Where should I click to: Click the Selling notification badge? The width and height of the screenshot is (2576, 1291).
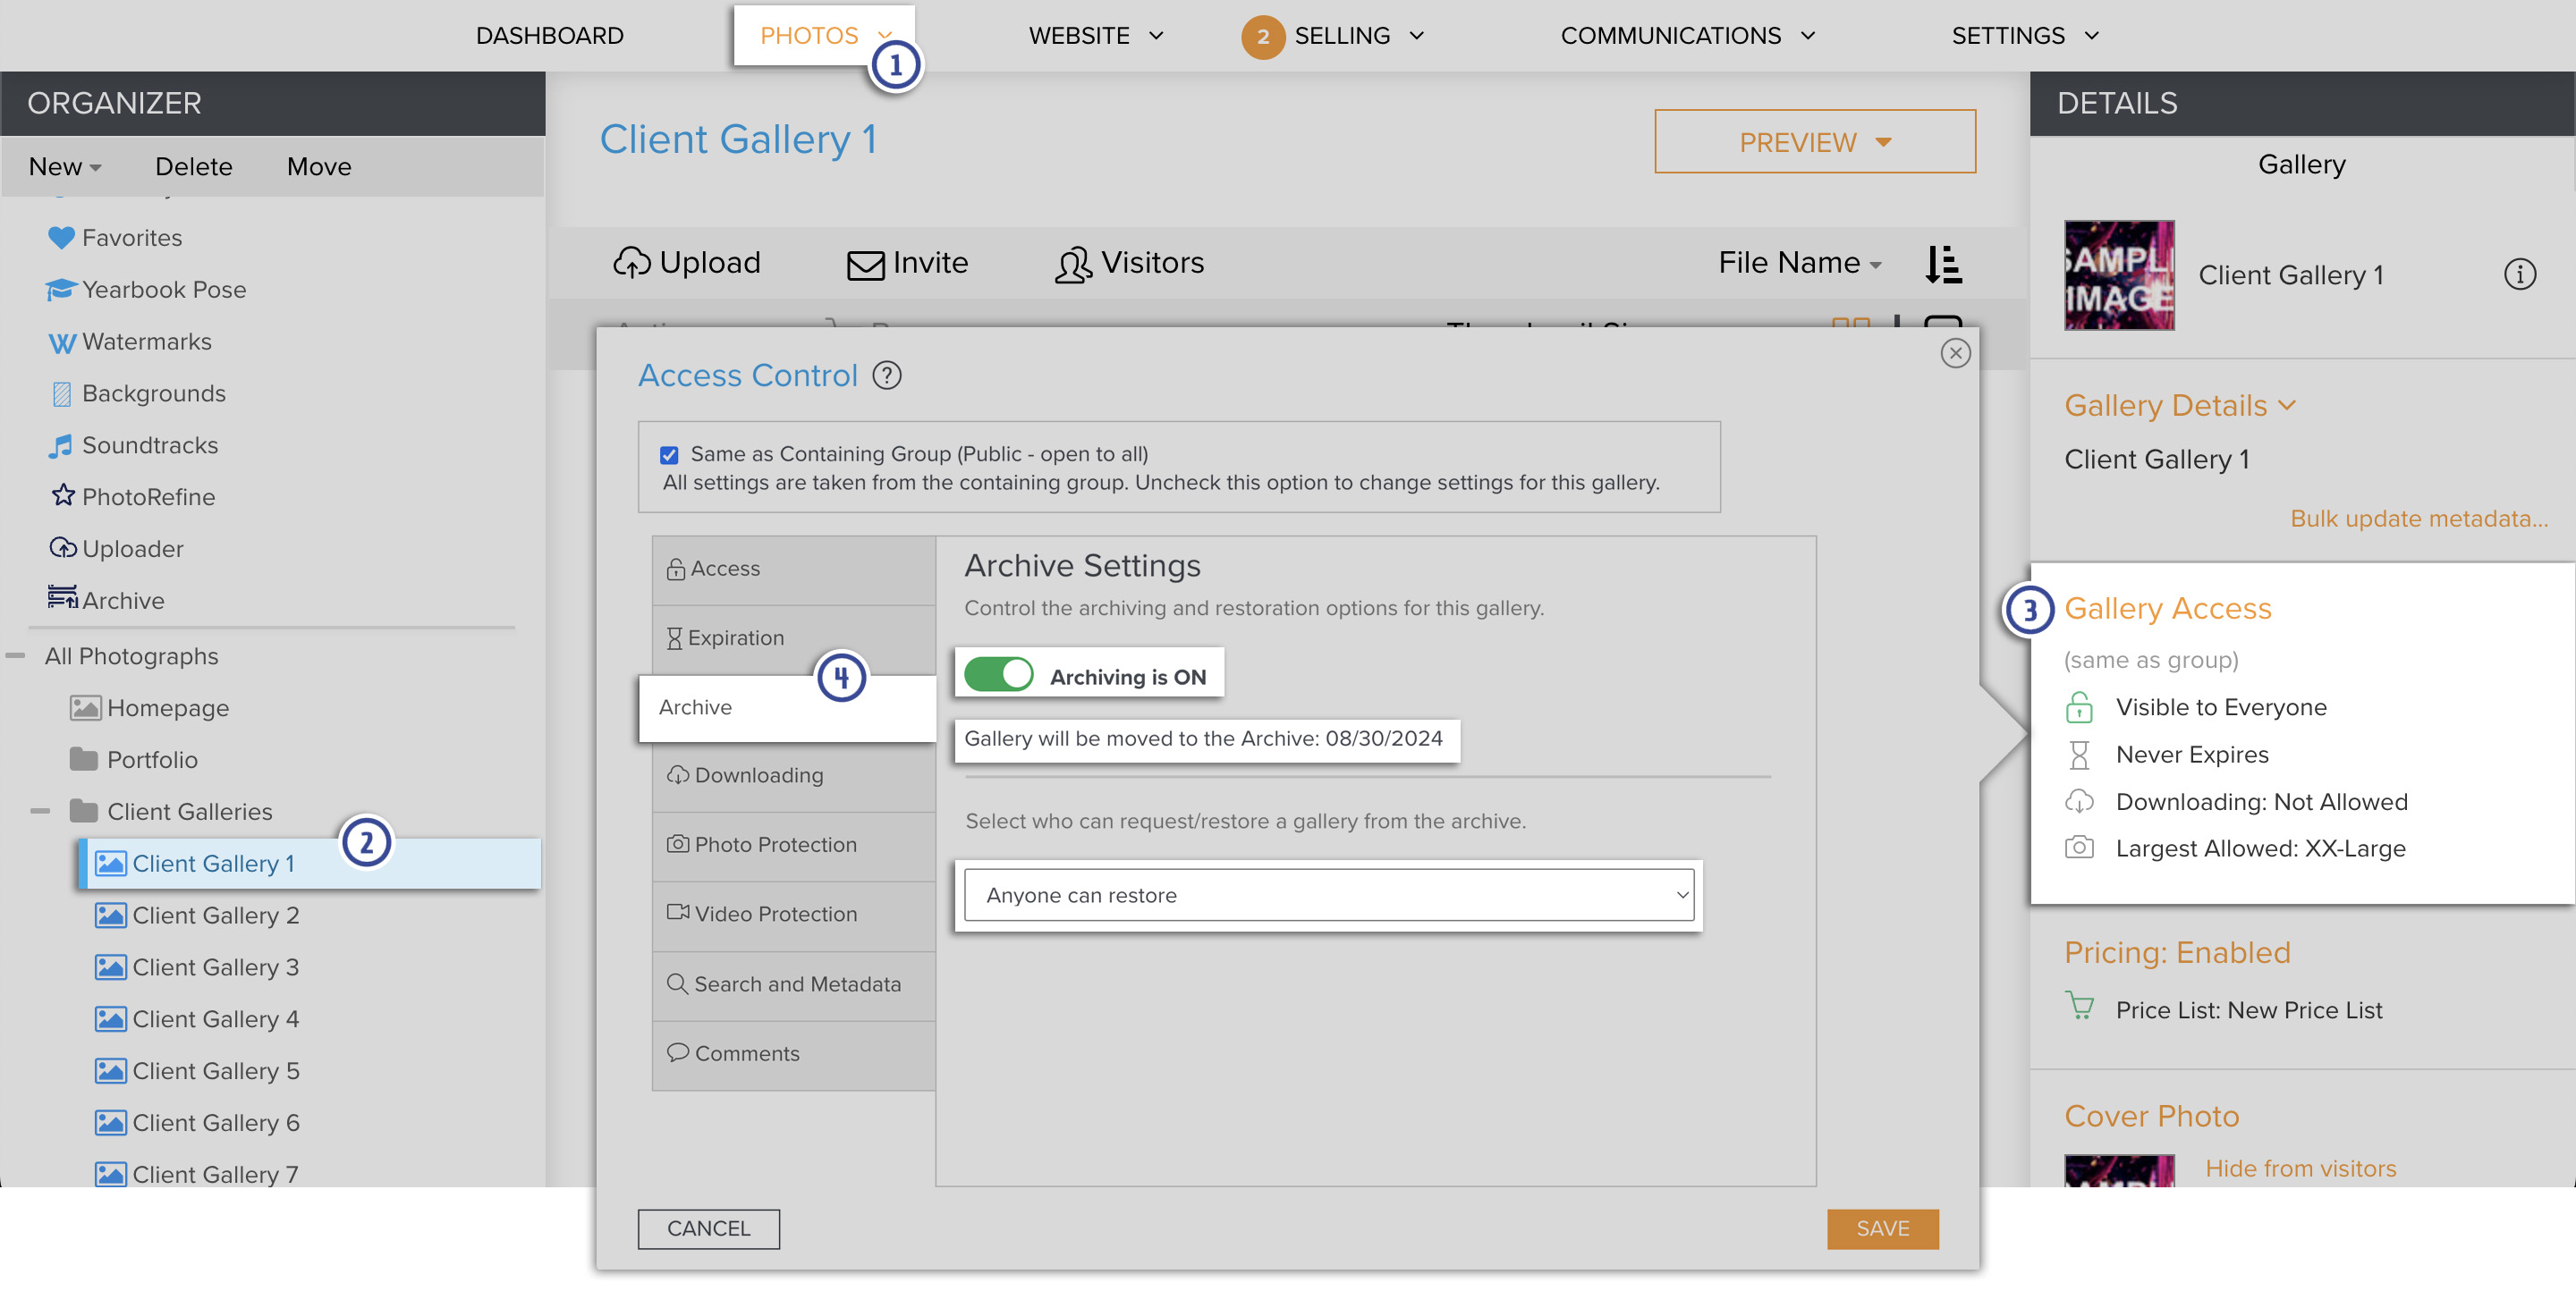pos(1263,37)
